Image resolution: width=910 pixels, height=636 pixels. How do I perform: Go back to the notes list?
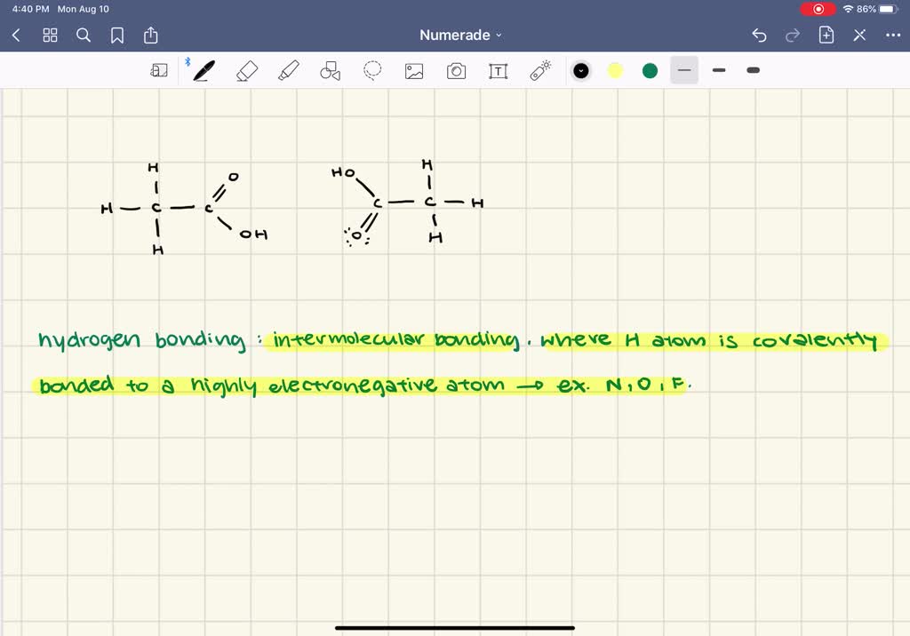coord(15,35)
